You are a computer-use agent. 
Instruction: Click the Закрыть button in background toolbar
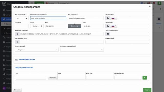pyautogui.click(x=50, y=3)
